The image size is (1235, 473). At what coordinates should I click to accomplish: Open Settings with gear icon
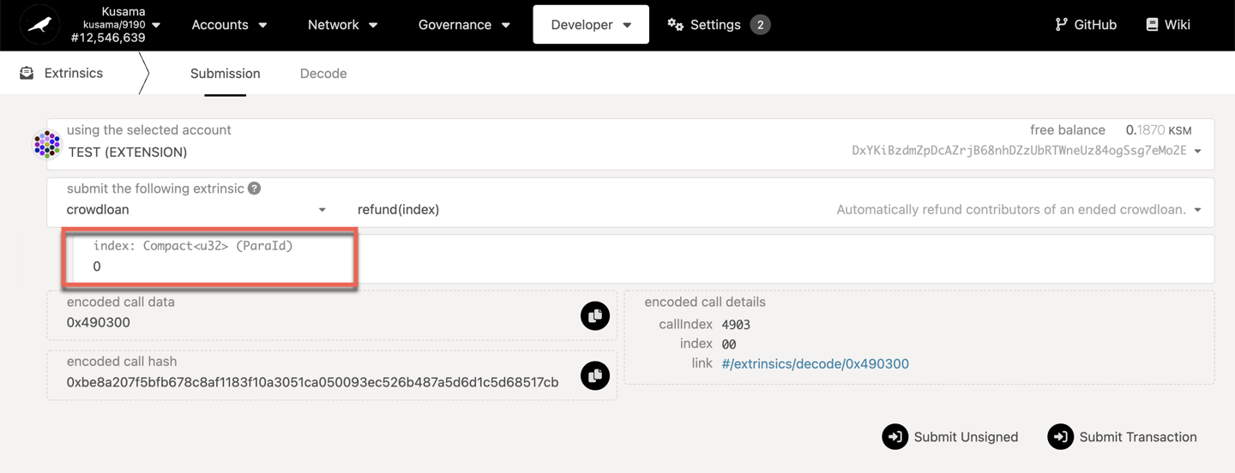pos(705,25)
